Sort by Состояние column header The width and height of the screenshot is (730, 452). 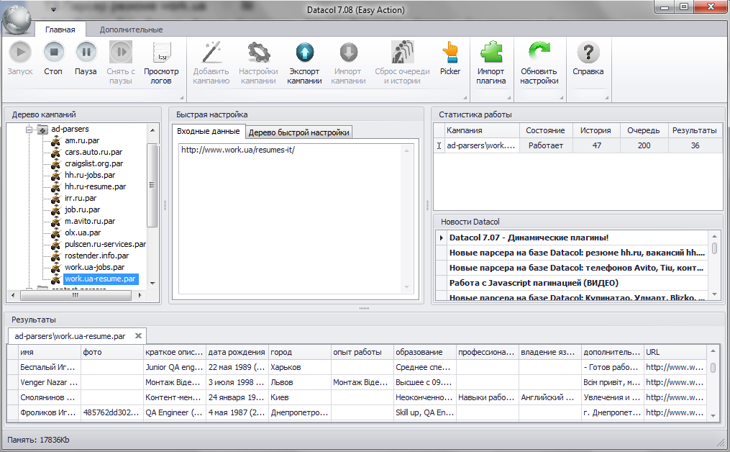546,130
